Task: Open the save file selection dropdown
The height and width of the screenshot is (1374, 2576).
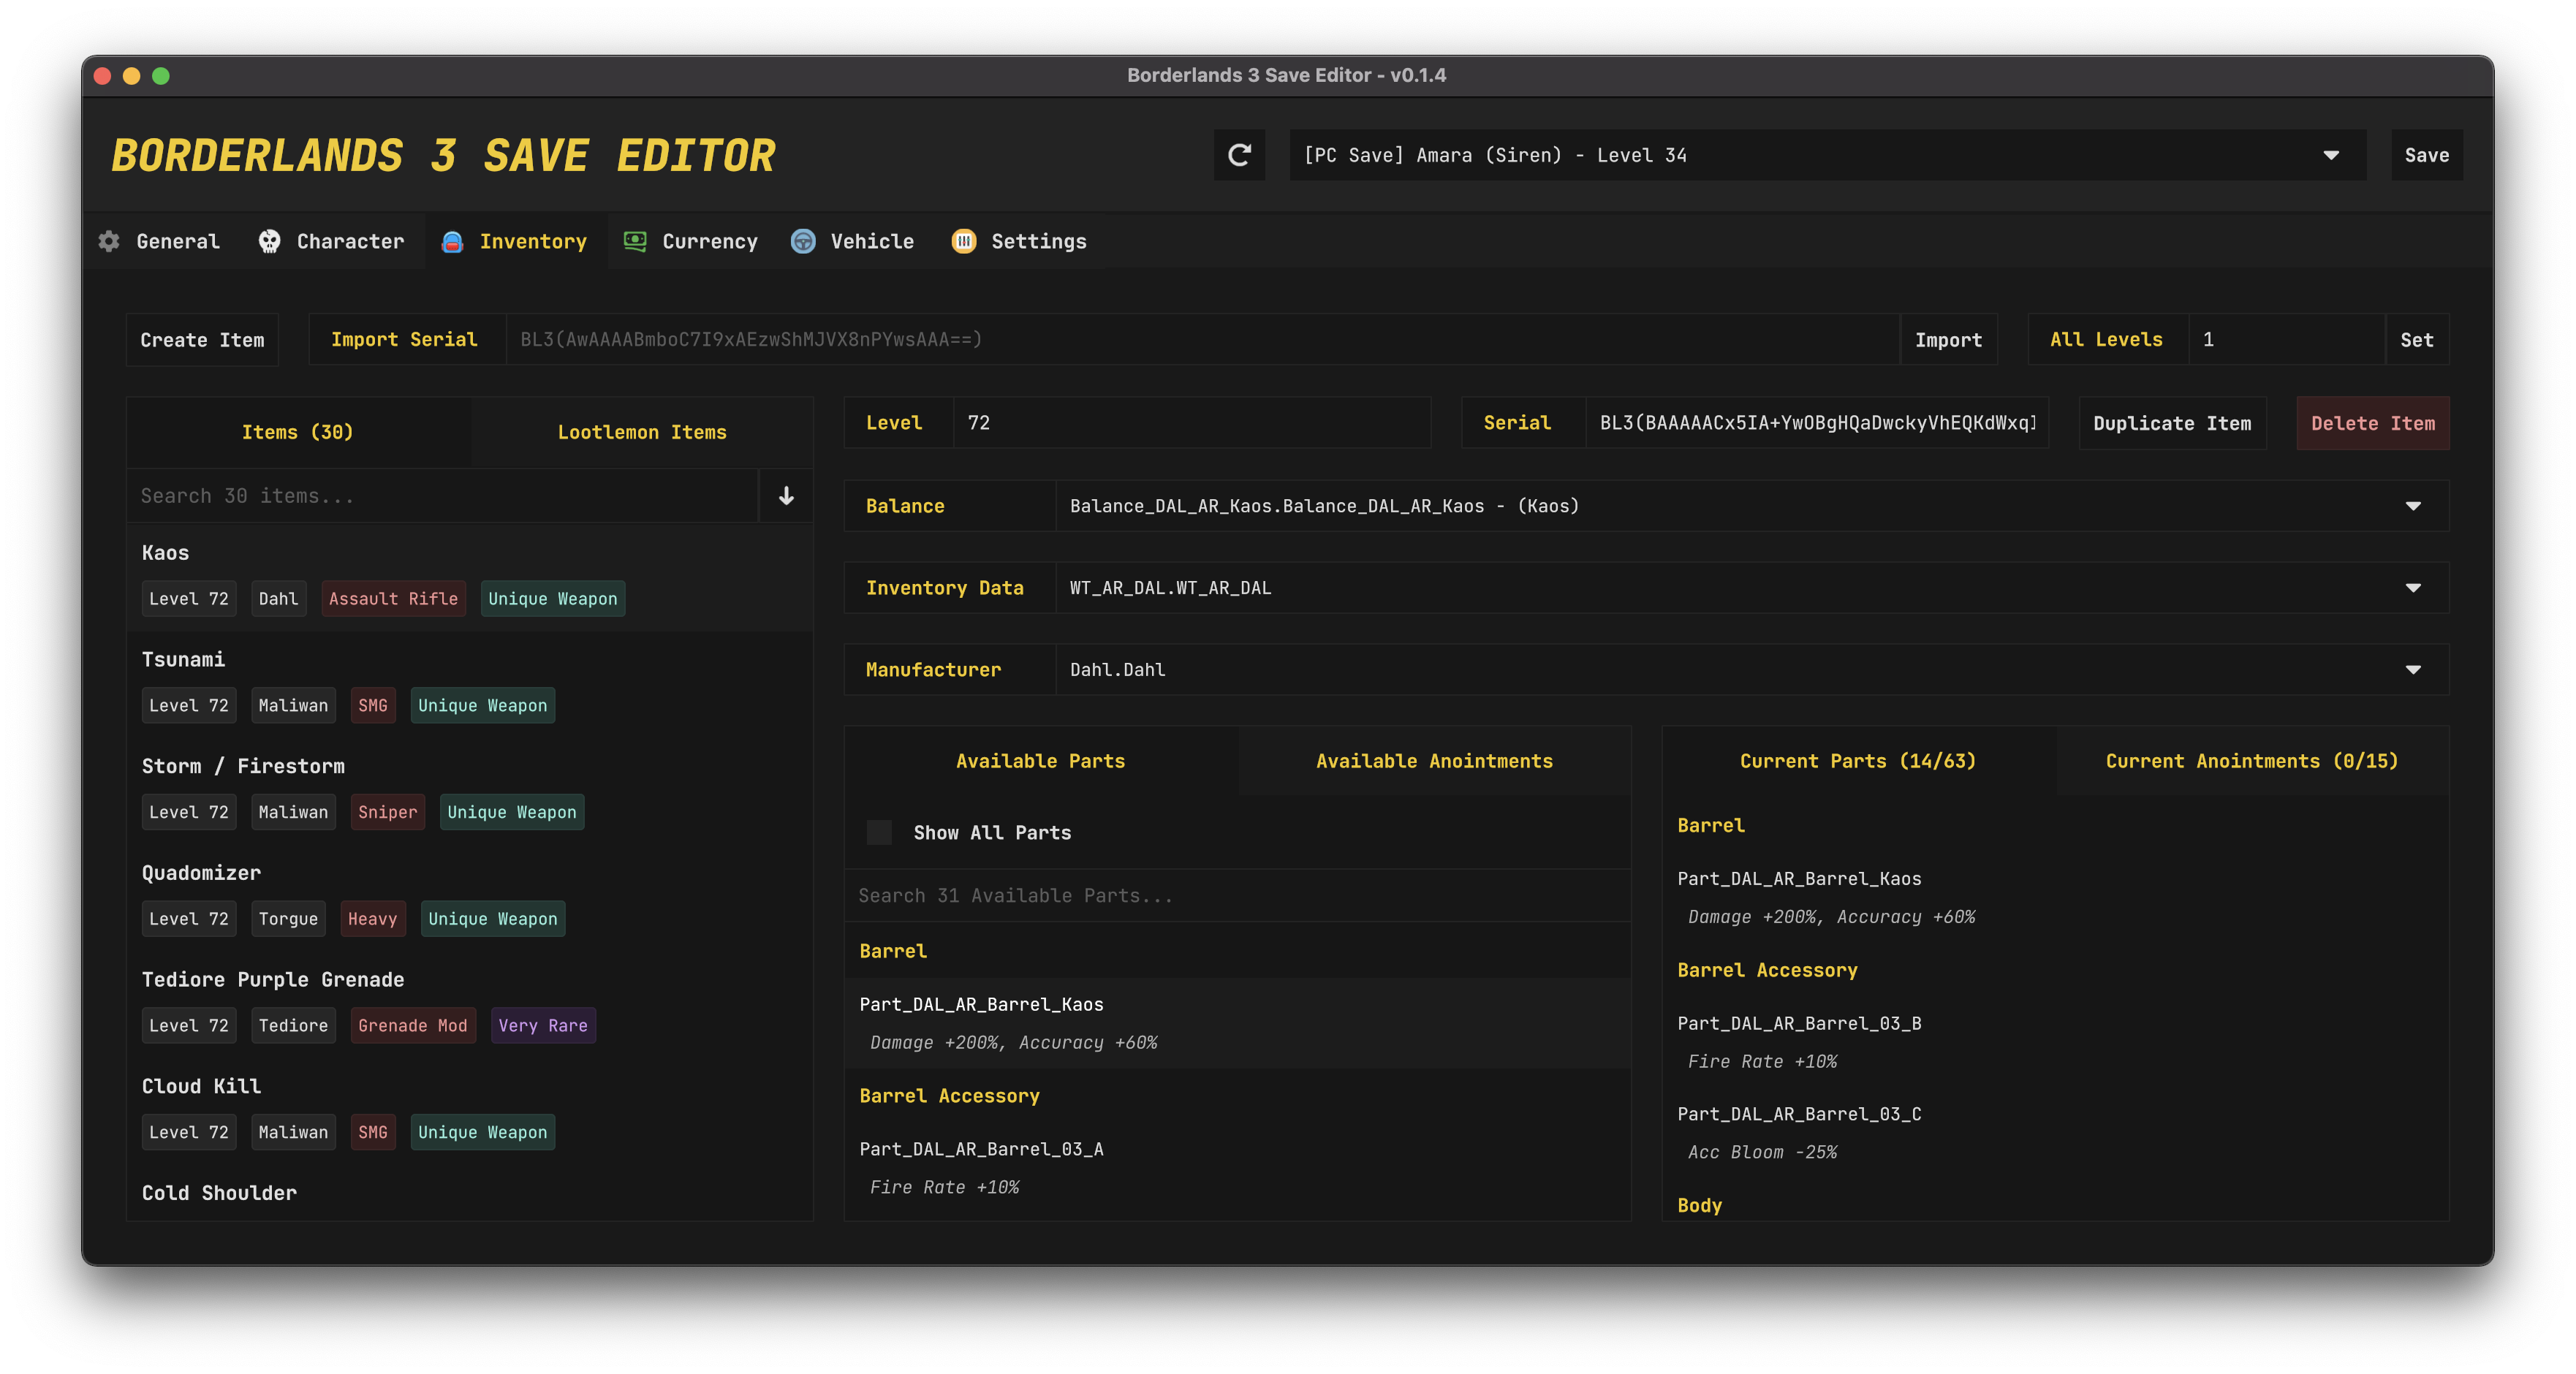Action: tap(1828, 155)
